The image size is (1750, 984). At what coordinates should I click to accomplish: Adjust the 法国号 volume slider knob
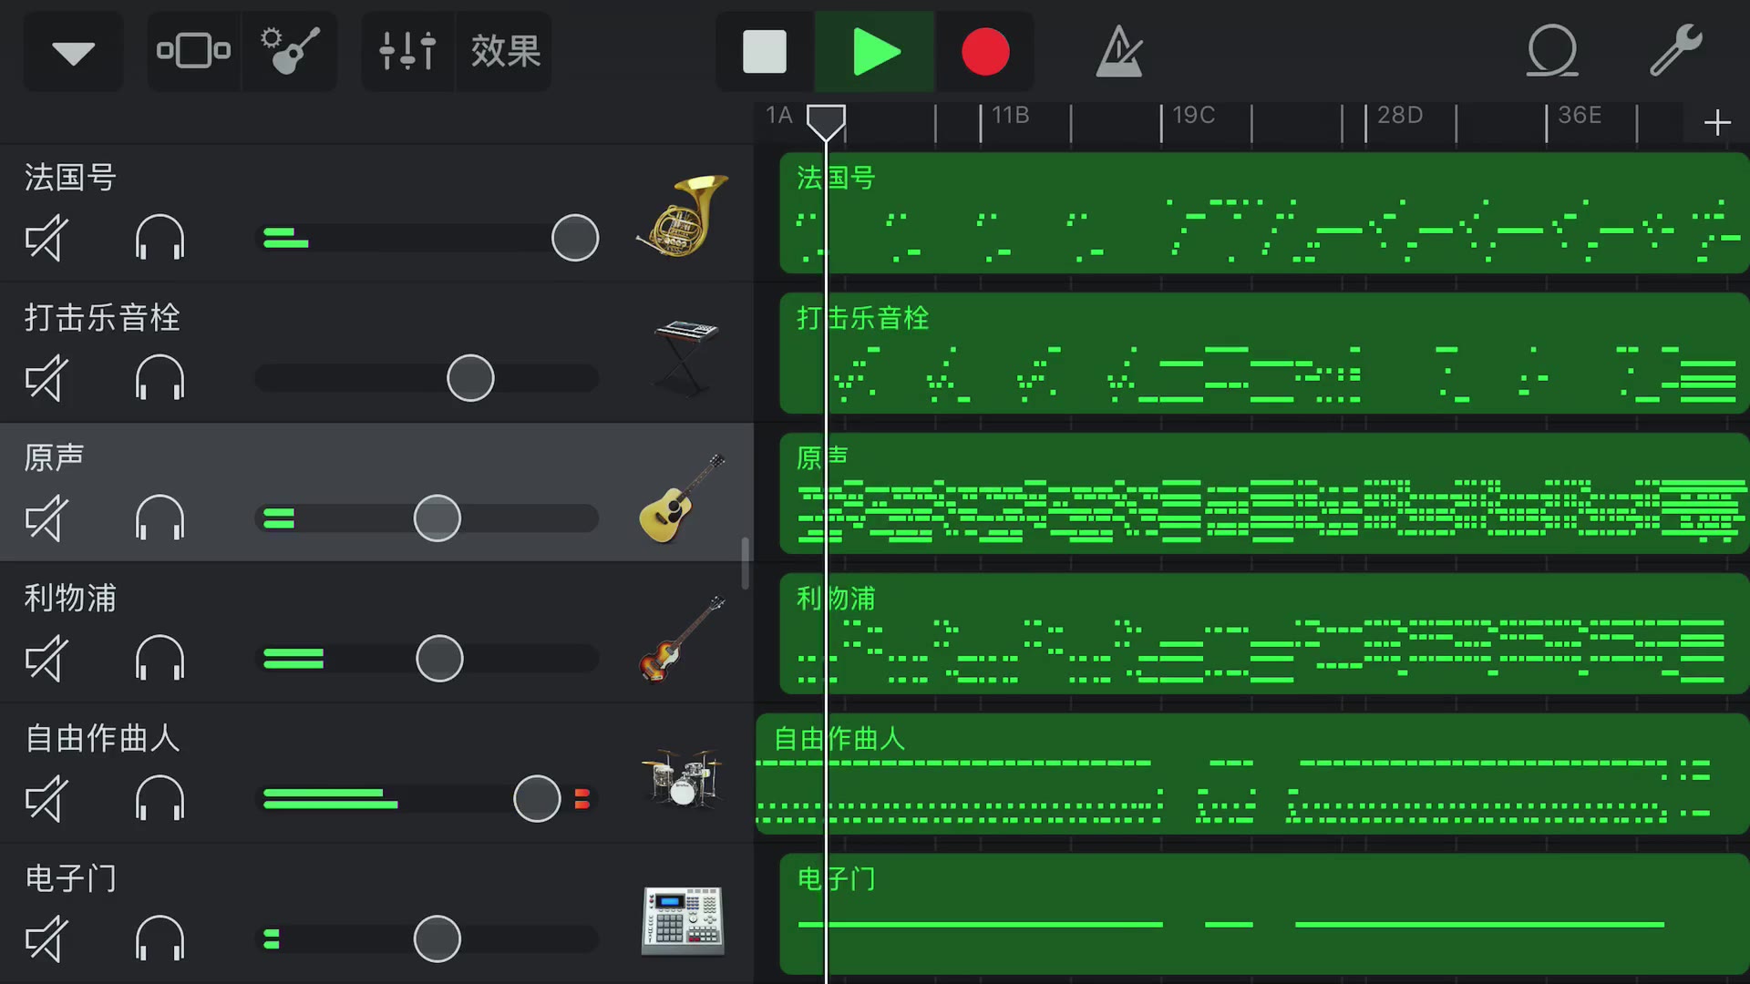(575, 238)
